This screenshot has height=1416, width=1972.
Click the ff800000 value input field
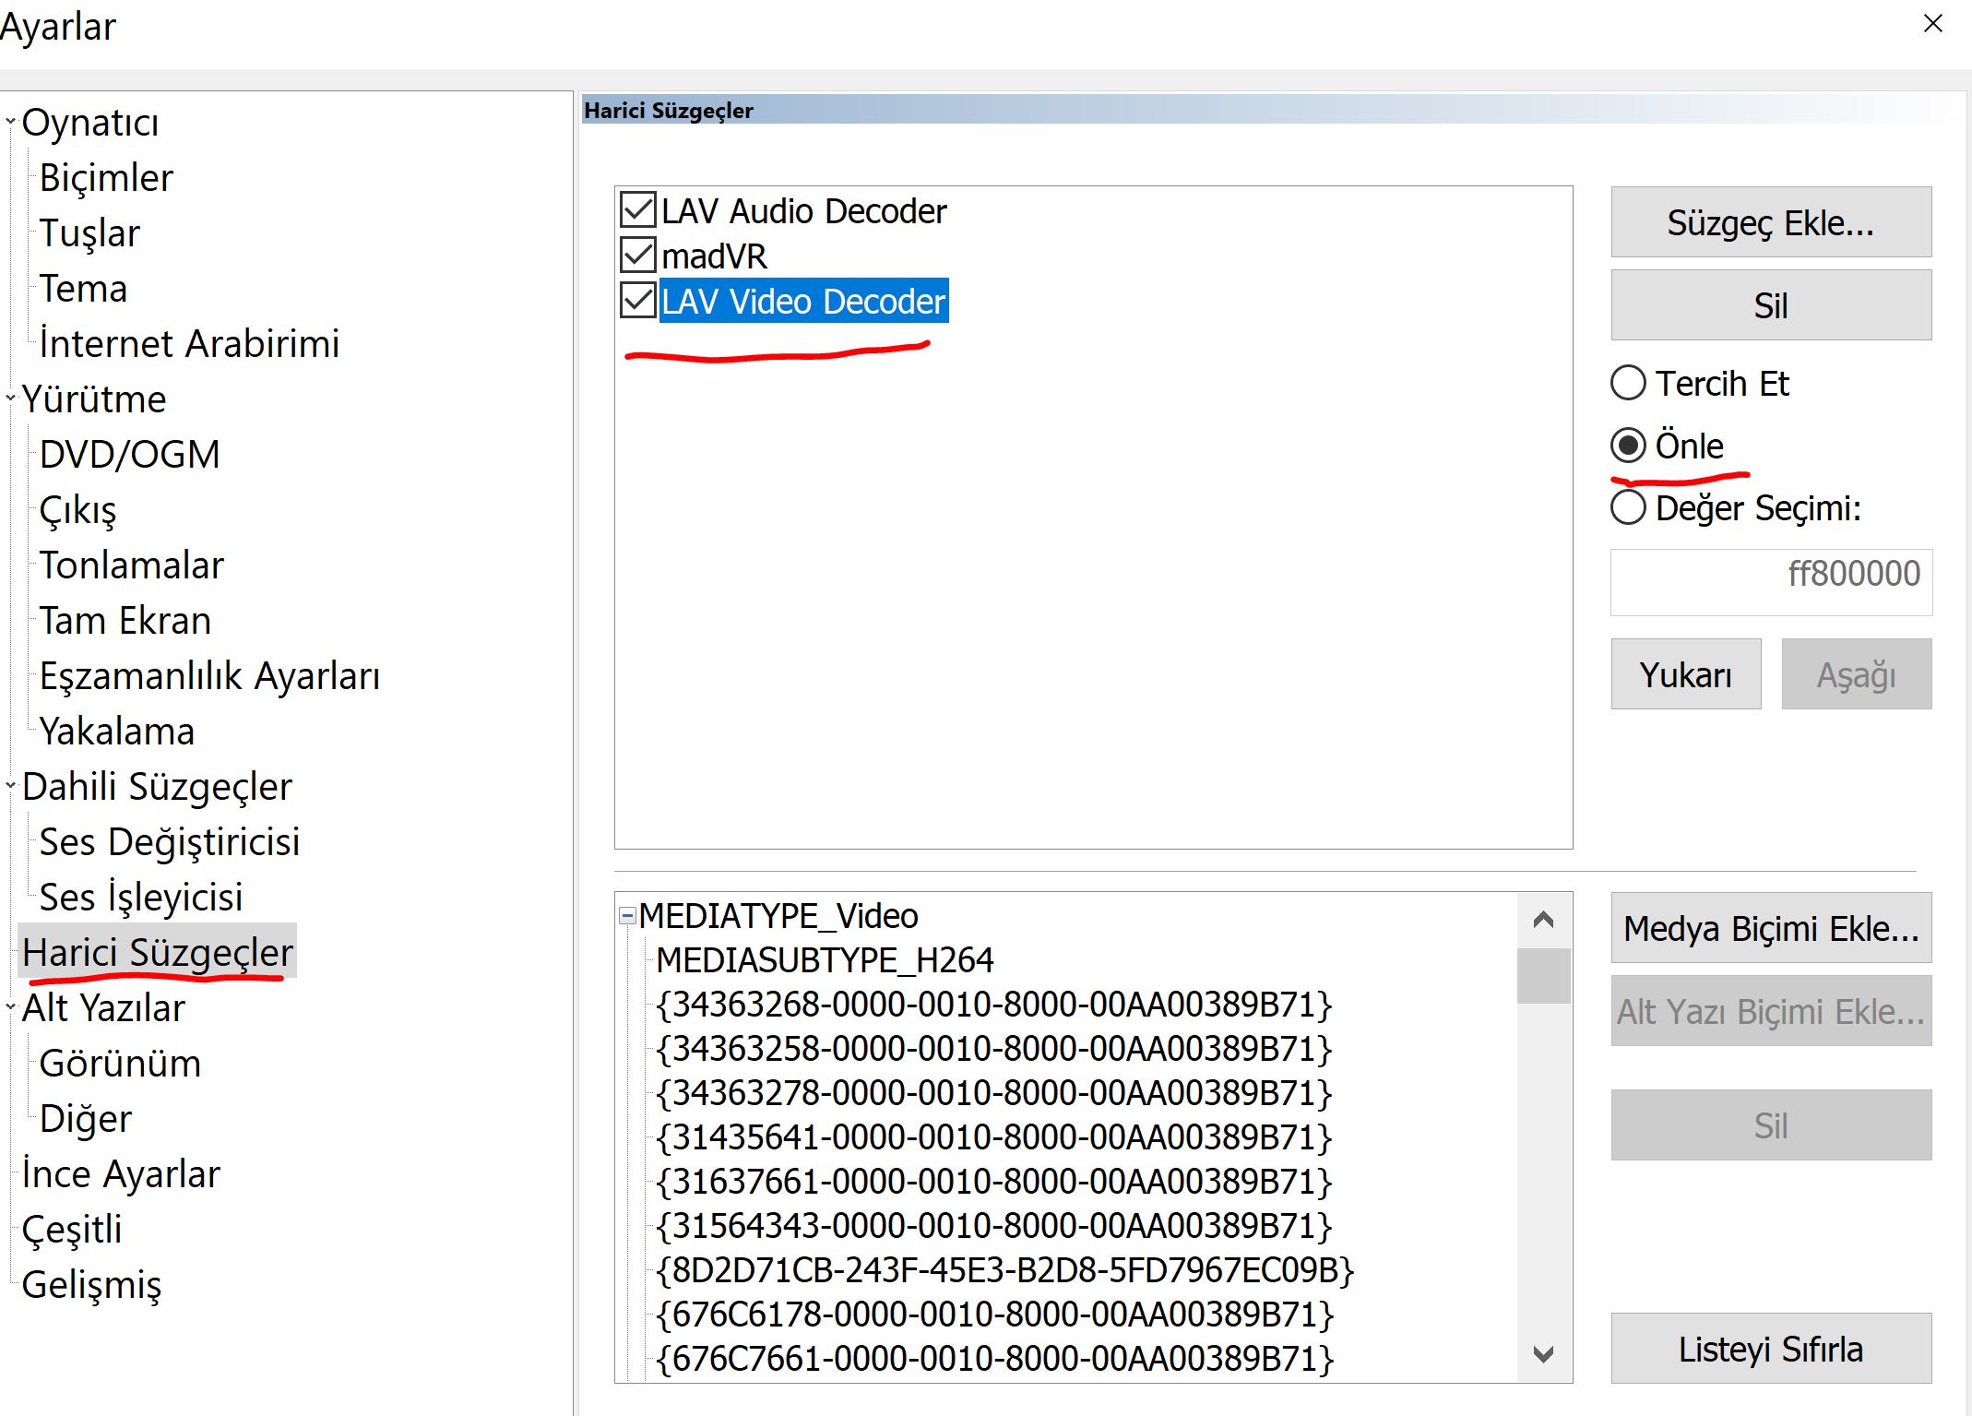[1771, 582]
